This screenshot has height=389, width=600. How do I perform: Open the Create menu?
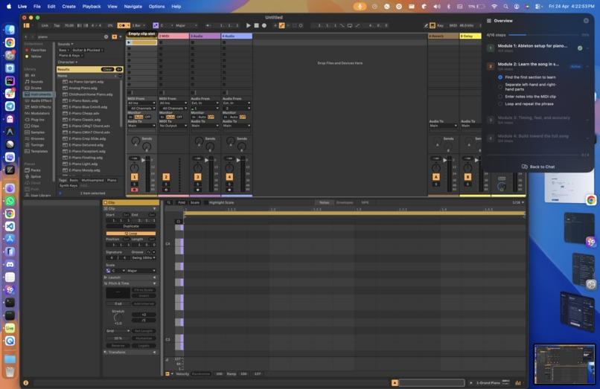click(x=69, y=7)
